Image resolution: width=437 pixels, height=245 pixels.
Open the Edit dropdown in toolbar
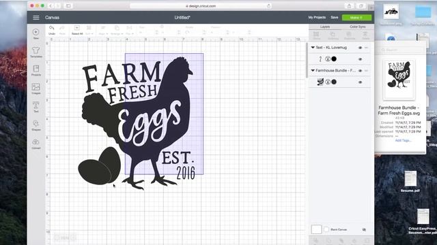click(x=89, y=30)
